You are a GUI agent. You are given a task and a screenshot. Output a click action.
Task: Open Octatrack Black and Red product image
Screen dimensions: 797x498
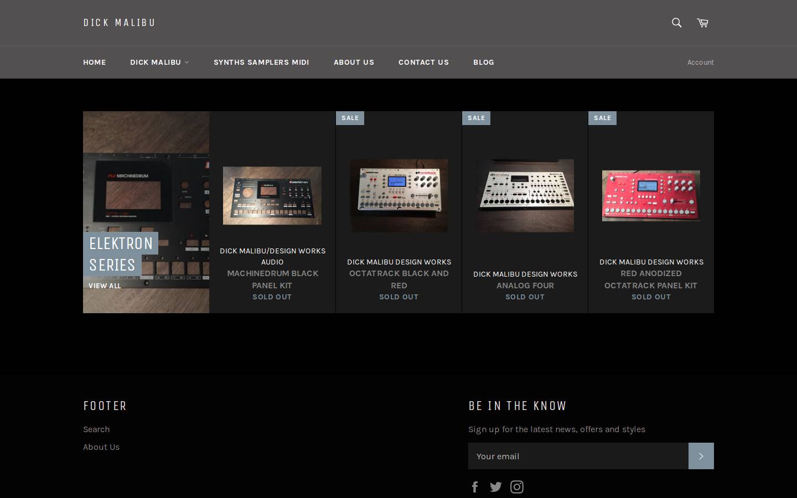(x=398, y=195)
